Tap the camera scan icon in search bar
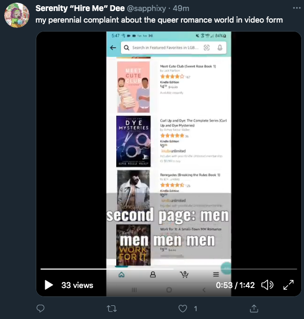Screen dimensions: 304x319 207,48
